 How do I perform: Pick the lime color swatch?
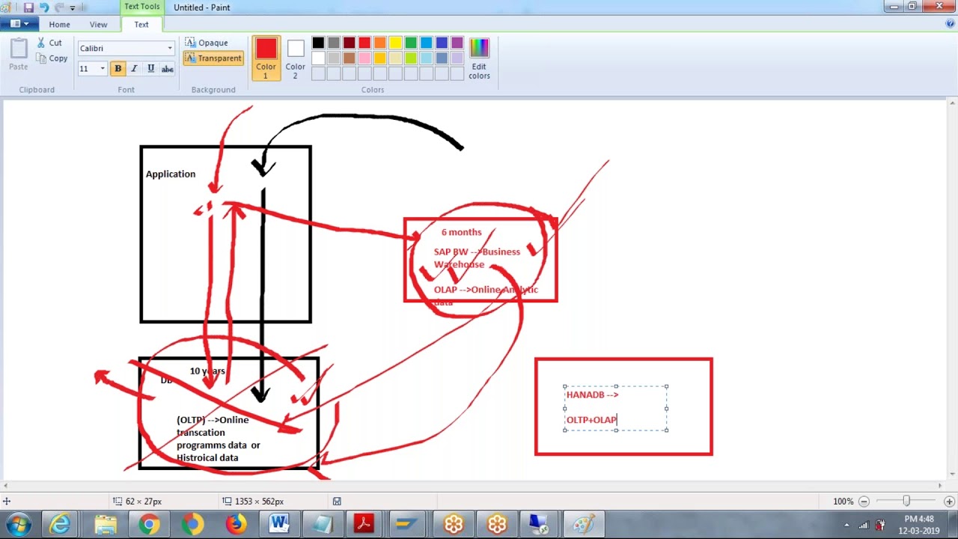(x=411, y=58)
